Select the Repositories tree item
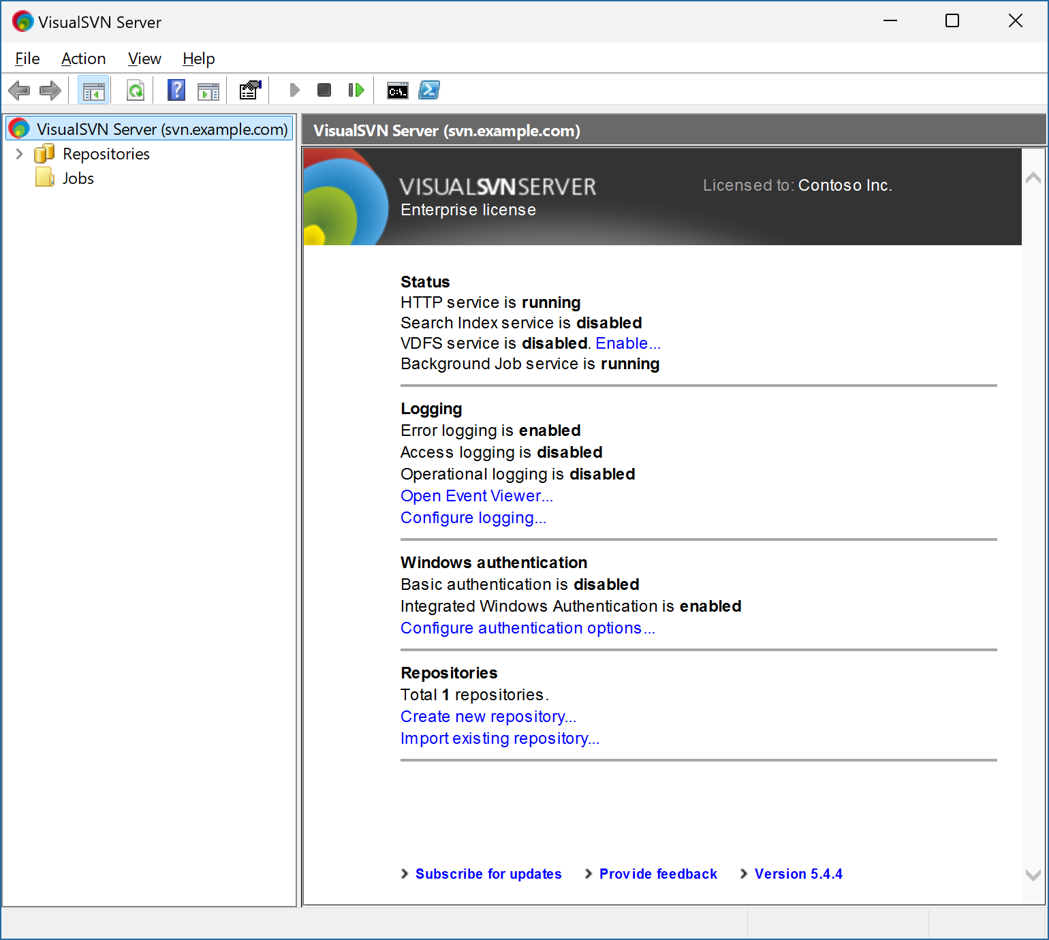Image resolution: width=1049 pixels, height=940 pixels. pos(106,154)
